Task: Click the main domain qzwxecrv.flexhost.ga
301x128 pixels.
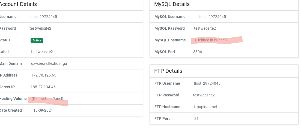Action: 49,63
